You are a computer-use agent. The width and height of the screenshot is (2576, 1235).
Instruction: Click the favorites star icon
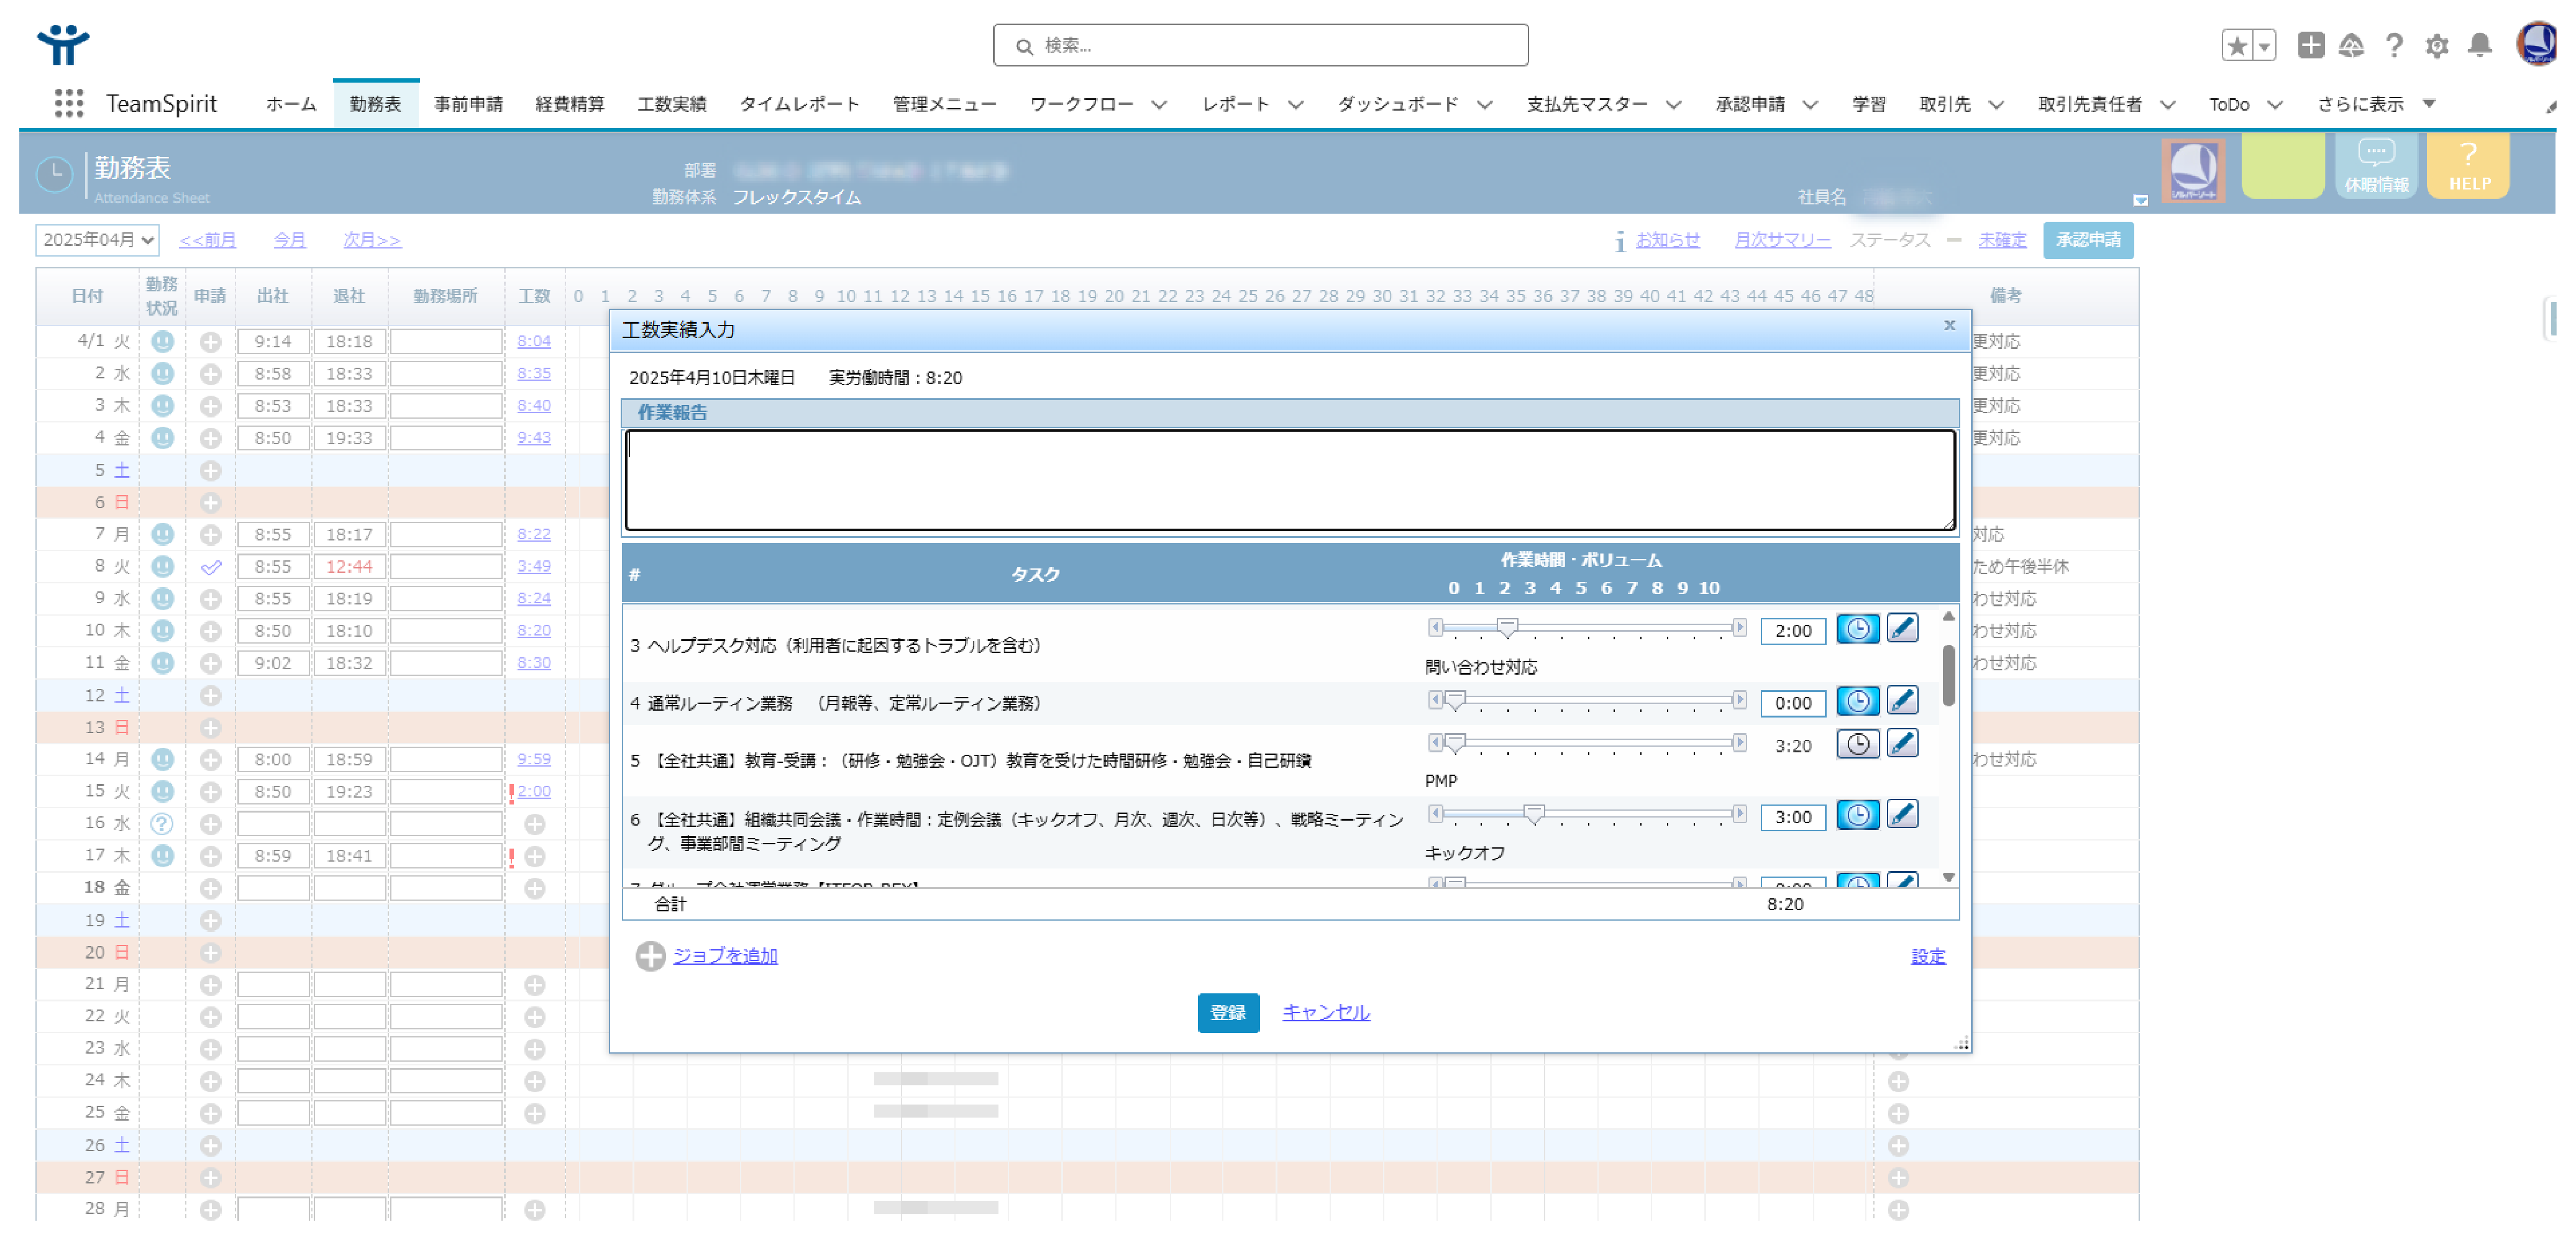[2237, 45]
